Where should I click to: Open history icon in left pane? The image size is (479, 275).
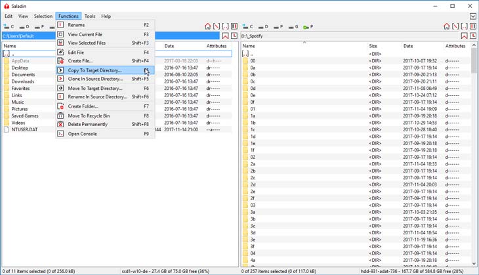coord(234,36)
